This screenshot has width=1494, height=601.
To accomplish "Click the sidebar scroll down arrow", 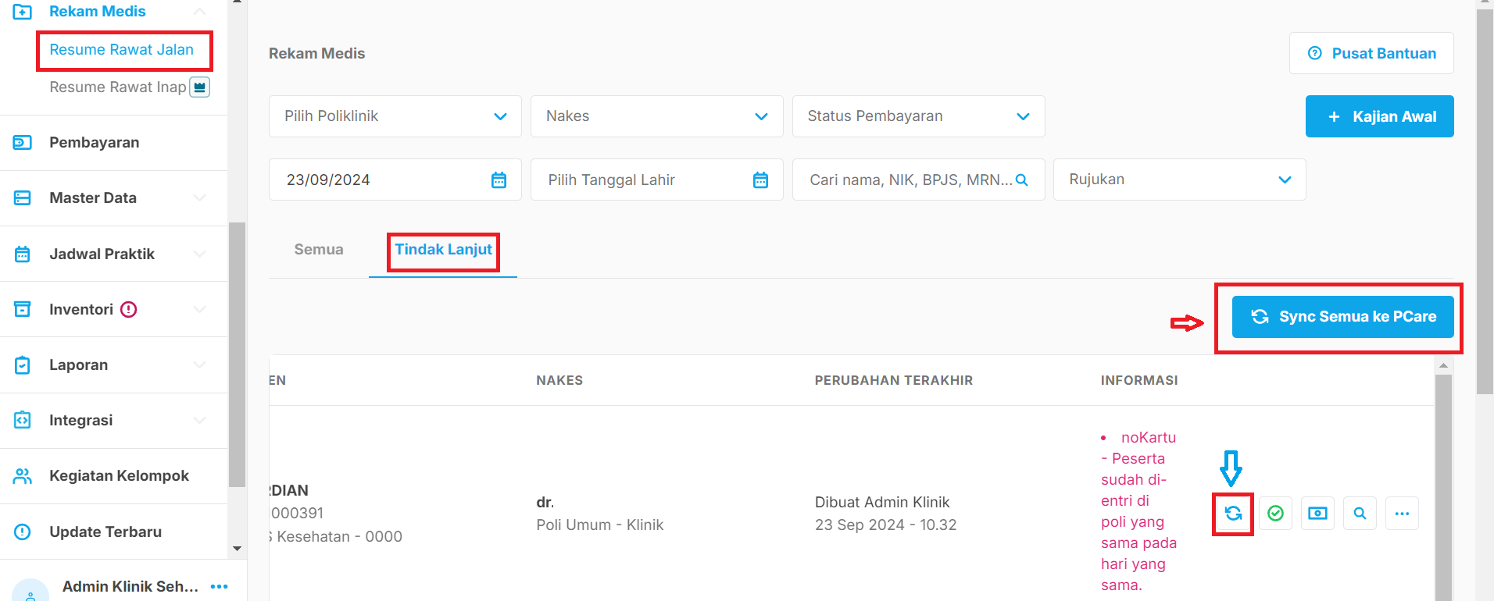I will pyautogui.click(x=237, y=549).
